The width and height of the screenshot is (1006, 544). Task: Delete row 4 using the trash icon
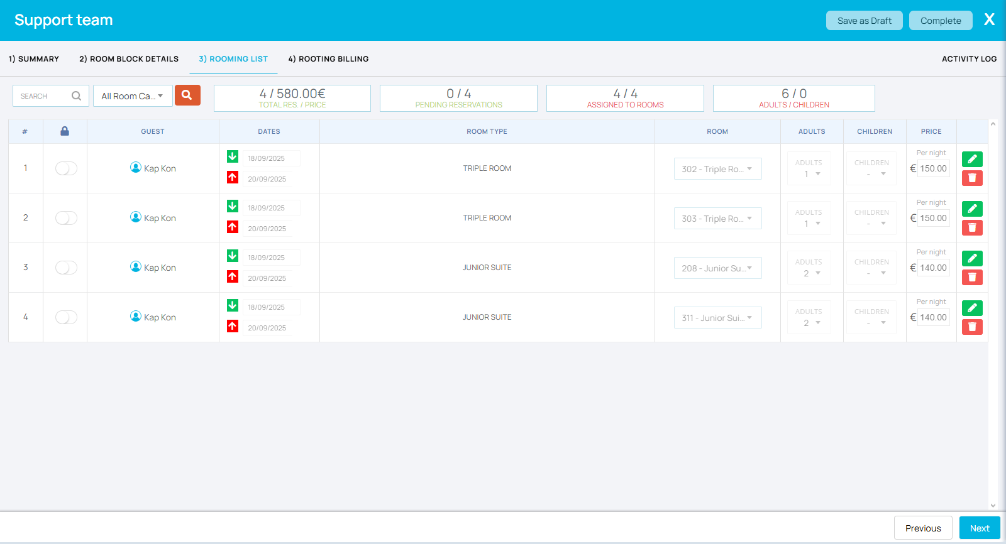[971, 327]
